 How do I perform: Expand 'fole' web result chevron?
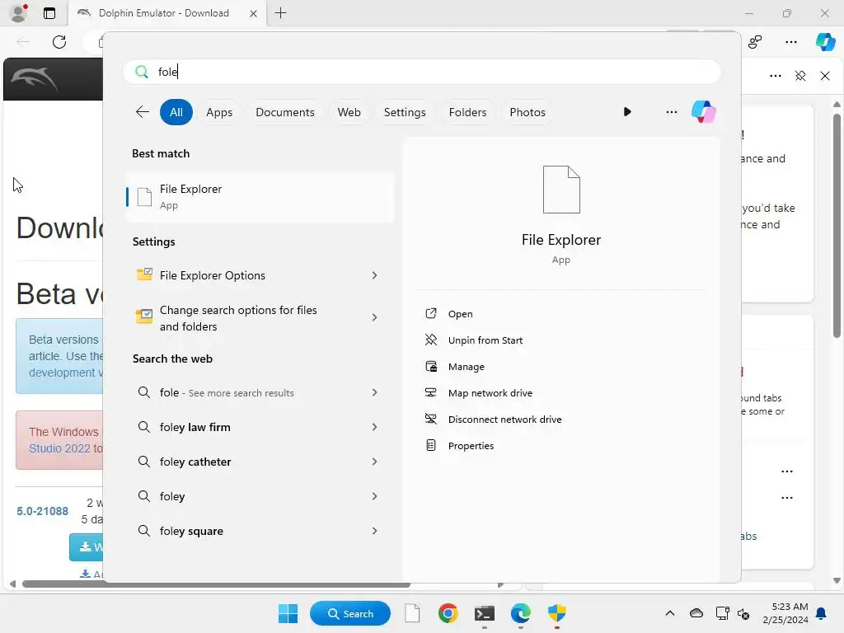375,392
